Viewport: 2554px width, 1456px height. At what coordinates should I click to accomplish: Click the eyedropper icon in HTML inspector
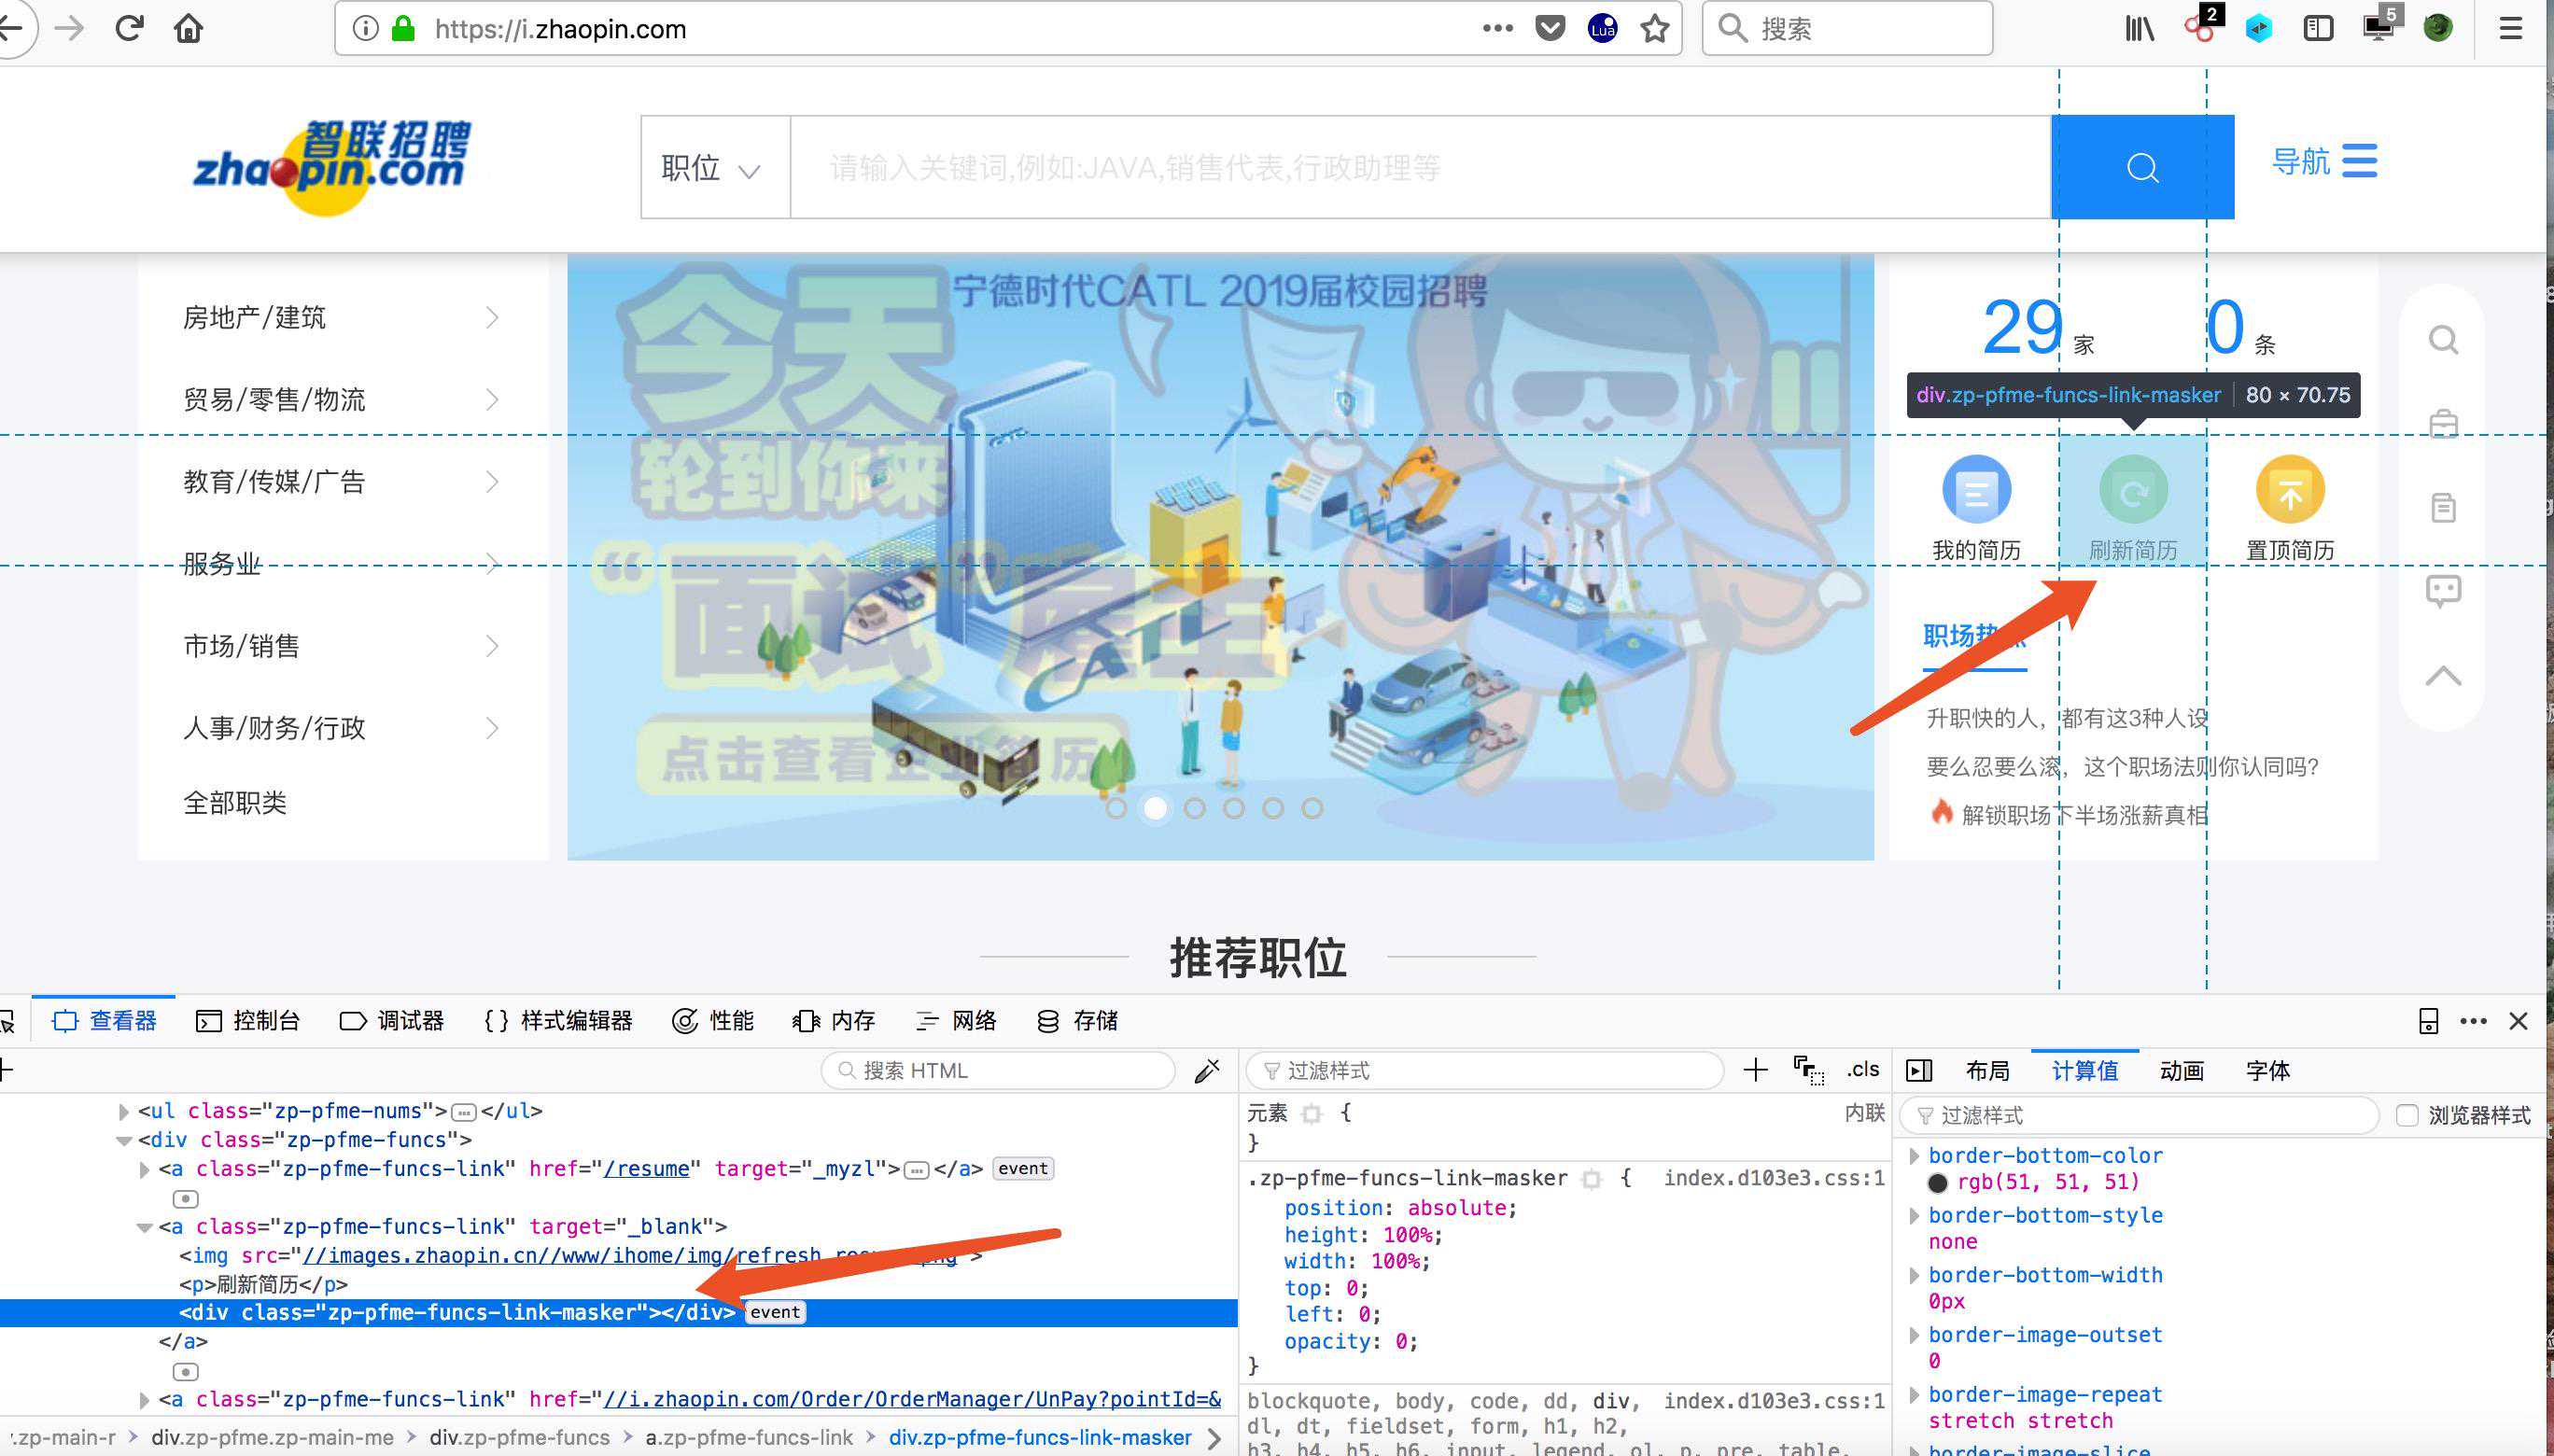(1207, 1071)
